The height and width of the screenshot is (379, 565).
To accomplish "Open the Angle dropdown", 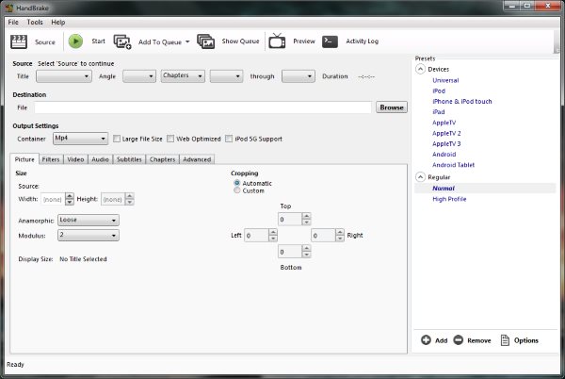I will (139, 76).
